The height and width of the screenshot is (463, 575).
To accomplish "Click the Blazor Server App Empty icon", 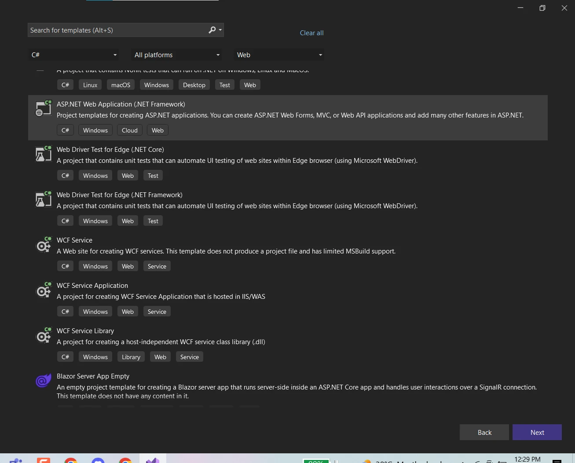I will [43, 380].
